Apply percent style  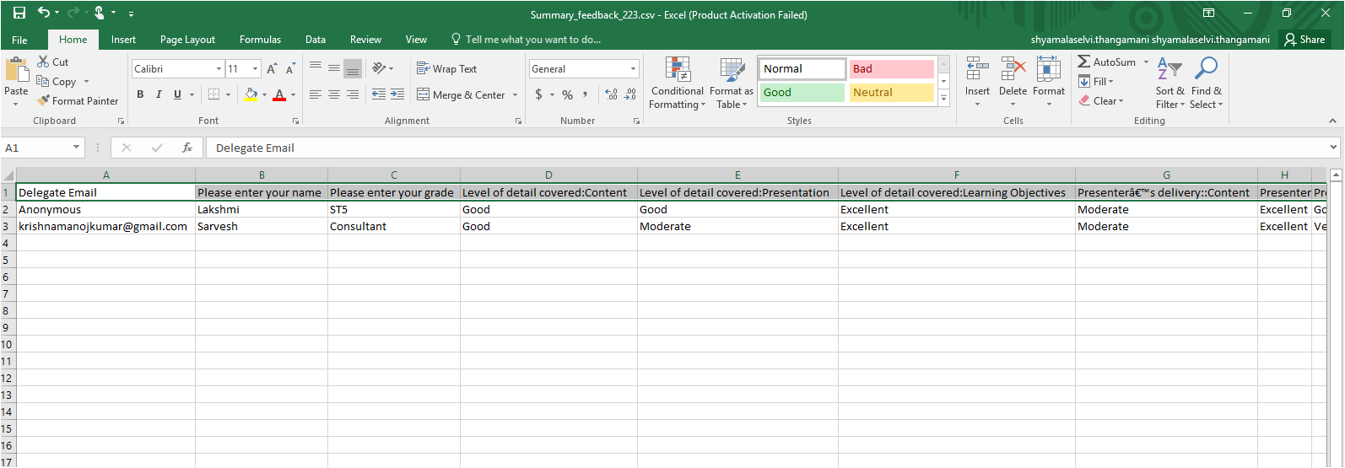coord(568,94)
